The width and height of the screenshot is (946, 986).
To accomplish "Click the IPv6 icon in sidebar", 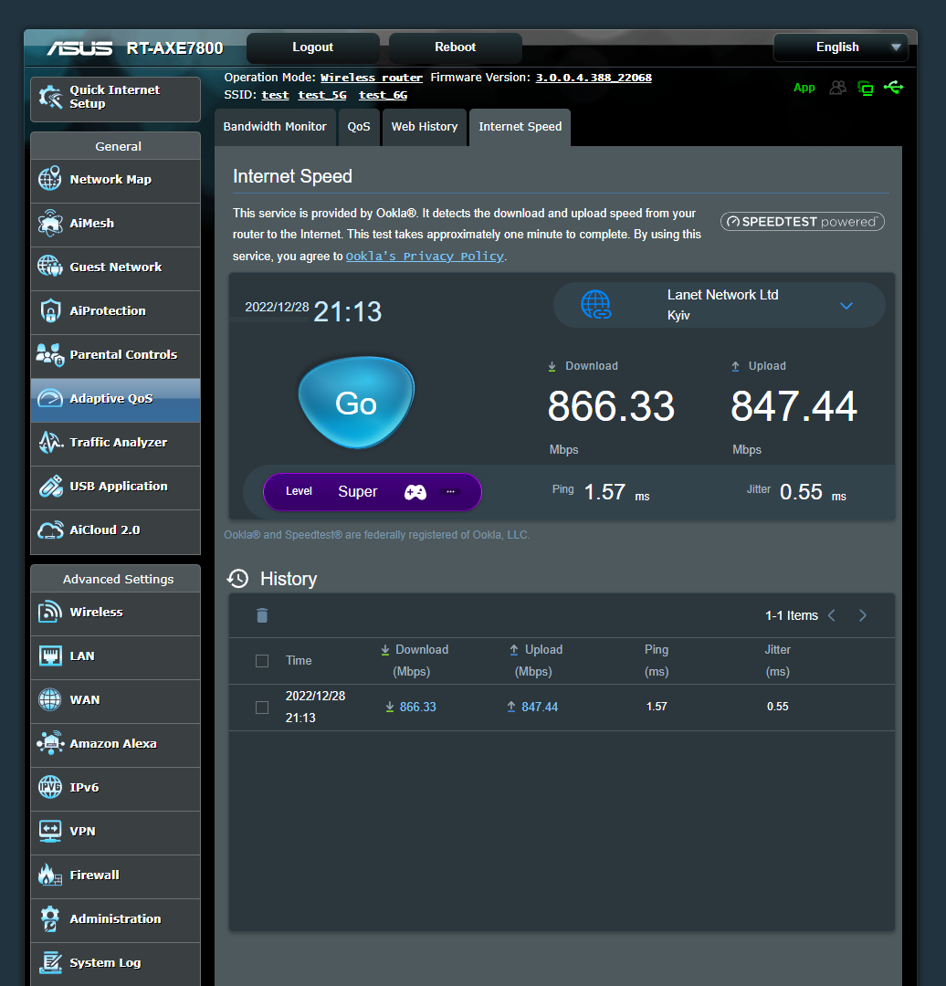I will [49, 787].
